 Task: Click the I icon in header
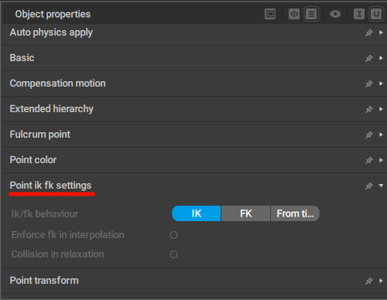359,14
